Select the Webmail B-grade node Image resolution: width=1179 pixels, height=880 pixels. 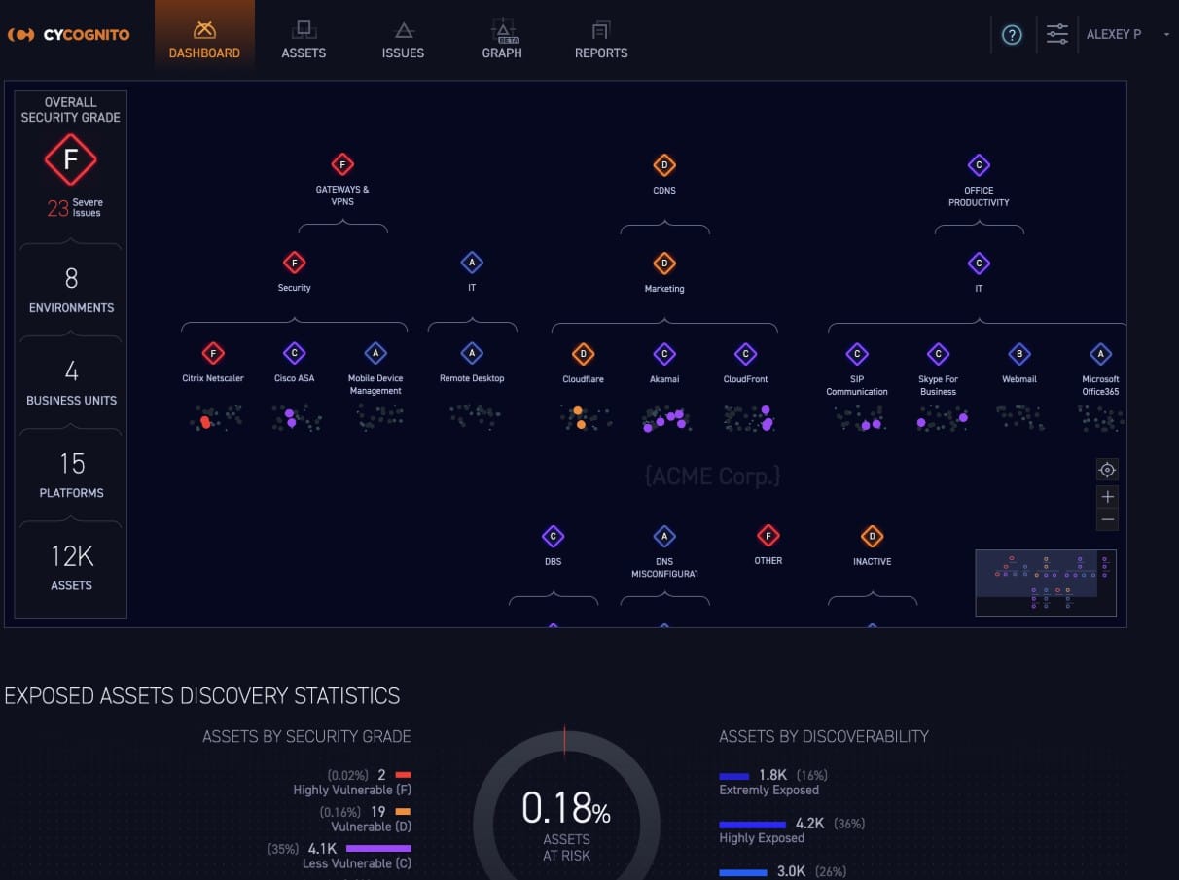[x=1018, y=354]
